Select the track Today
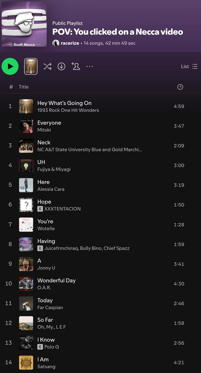The image size is (201, 373). tap(45, 300)
